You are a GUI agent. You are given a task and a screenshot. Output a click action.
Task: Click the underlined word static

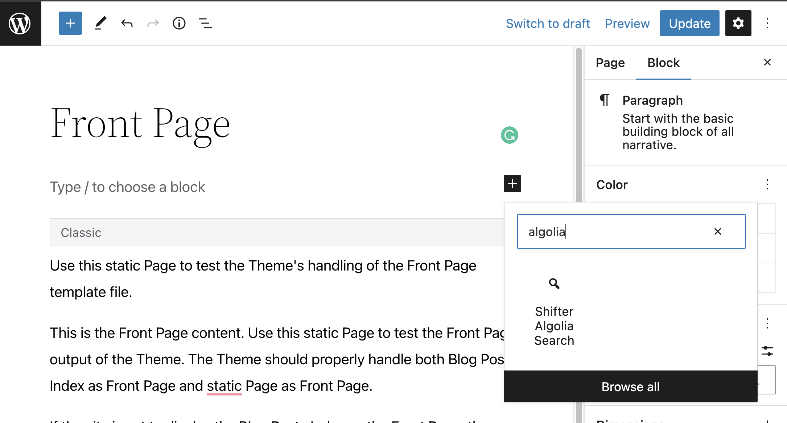coord(224,386)
